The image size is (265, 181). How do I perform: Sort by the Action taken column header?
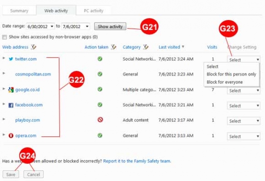[x=96, y=47]
